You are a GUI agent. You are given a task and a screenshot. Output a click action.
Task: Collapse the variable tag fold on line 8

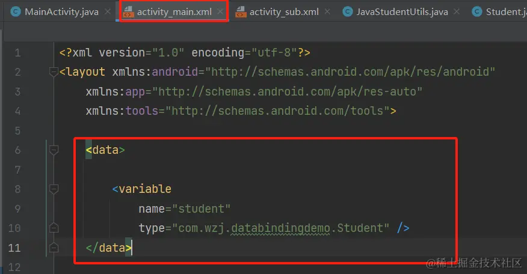[54, 189]
